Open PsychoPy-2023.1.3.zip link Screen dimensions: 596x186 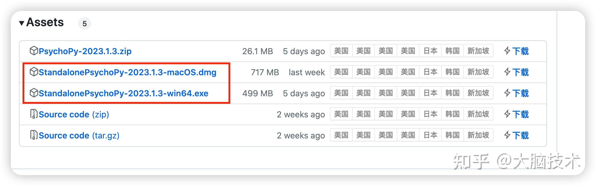85,51
